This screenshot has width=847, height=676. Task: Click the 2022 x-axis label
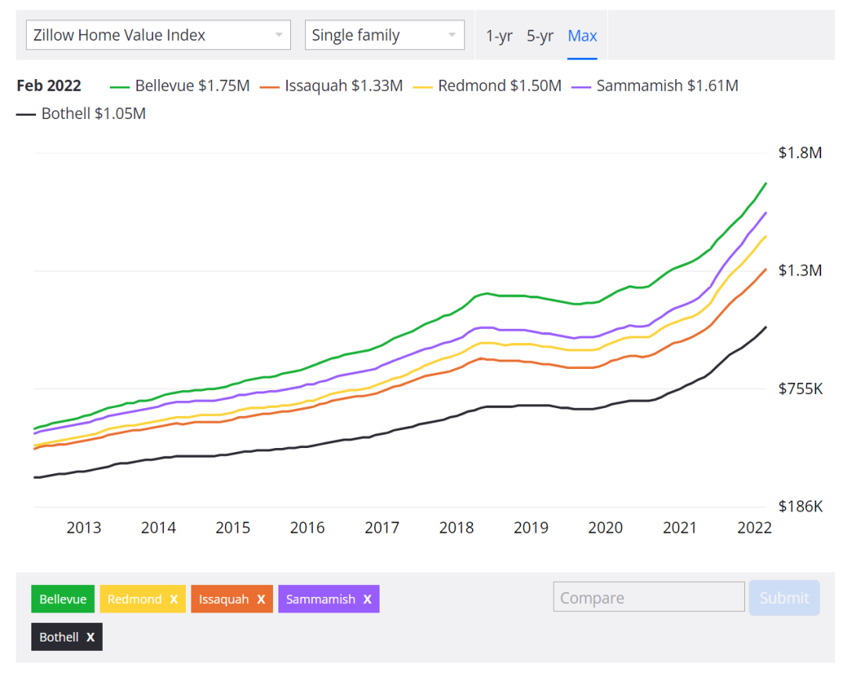[754, 527]
